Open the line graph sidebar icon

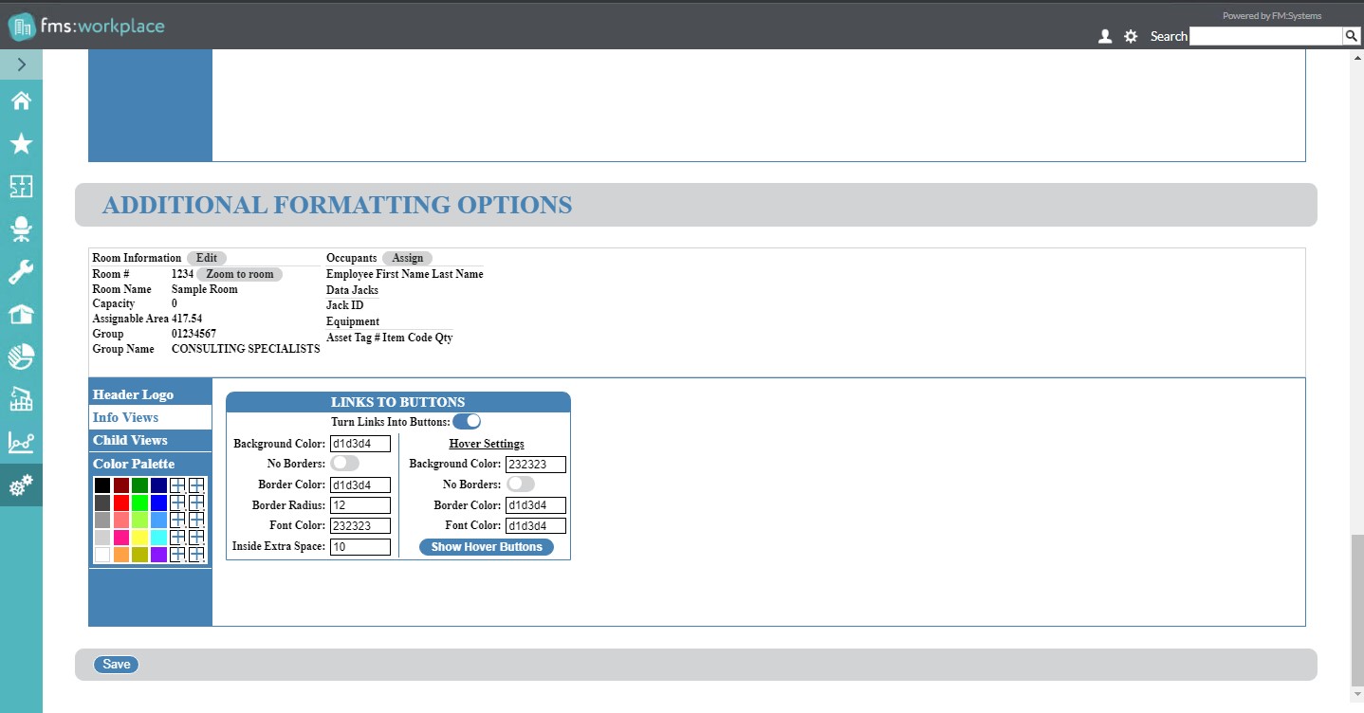click(x=21, y=442)
